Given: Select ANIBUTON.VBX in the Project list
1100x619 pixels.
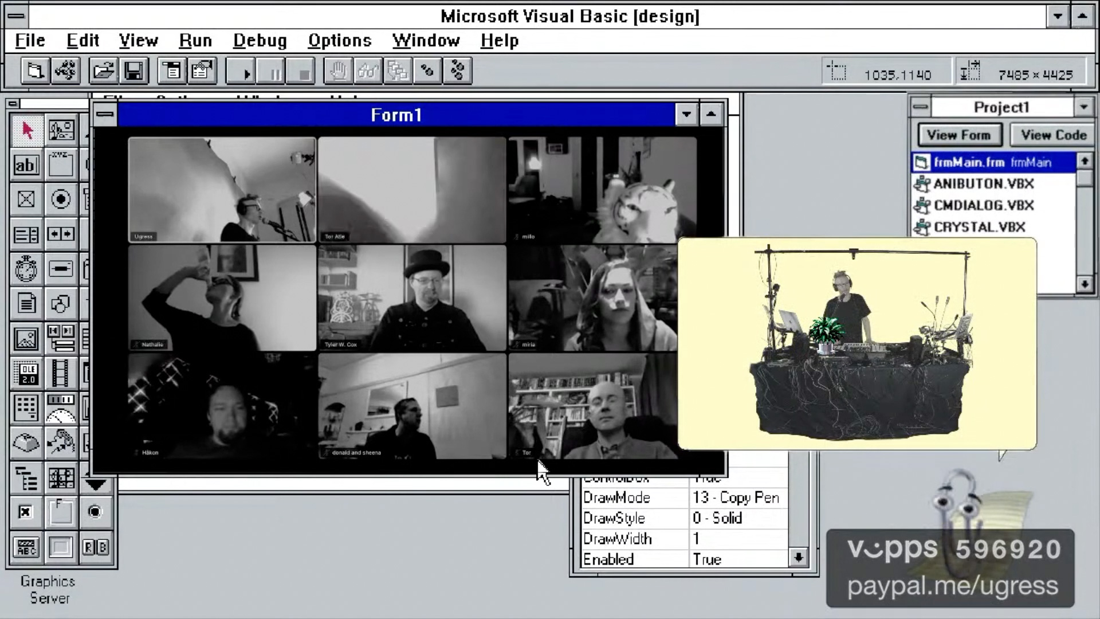Looking at the screenshot, I should [993, 184].
